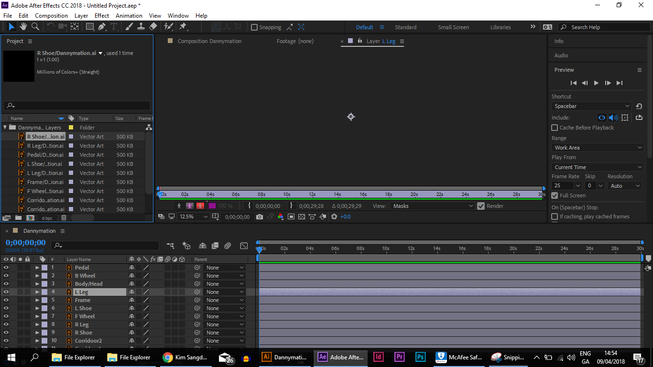653x367 pixels.
Task: Hide the L Leg layer eye
Action: click(x=6, y=292)
